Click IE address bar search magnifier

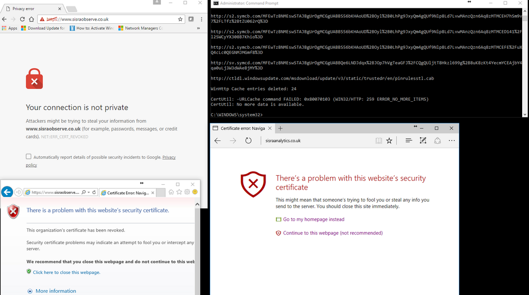(84, 192)
